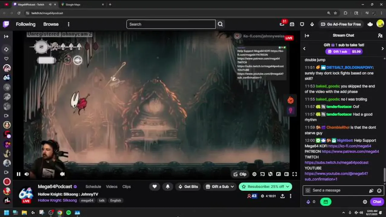This screenshot has height=217, width=386.
Task: Click the purple Chat send button
Action: point(377,202)
